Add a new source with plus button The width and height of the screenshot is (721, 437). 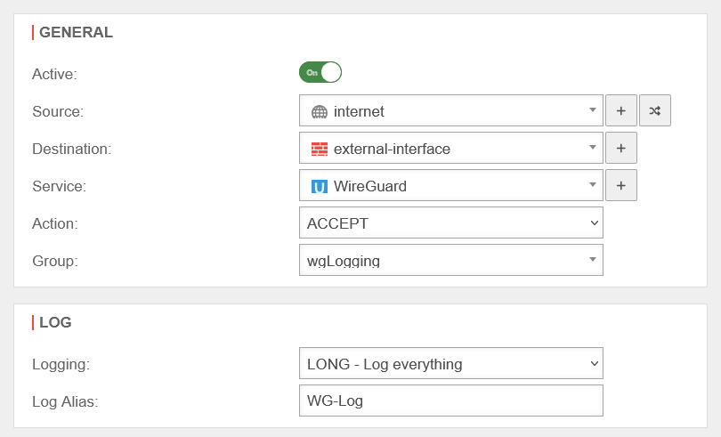(x=621, y=111)
